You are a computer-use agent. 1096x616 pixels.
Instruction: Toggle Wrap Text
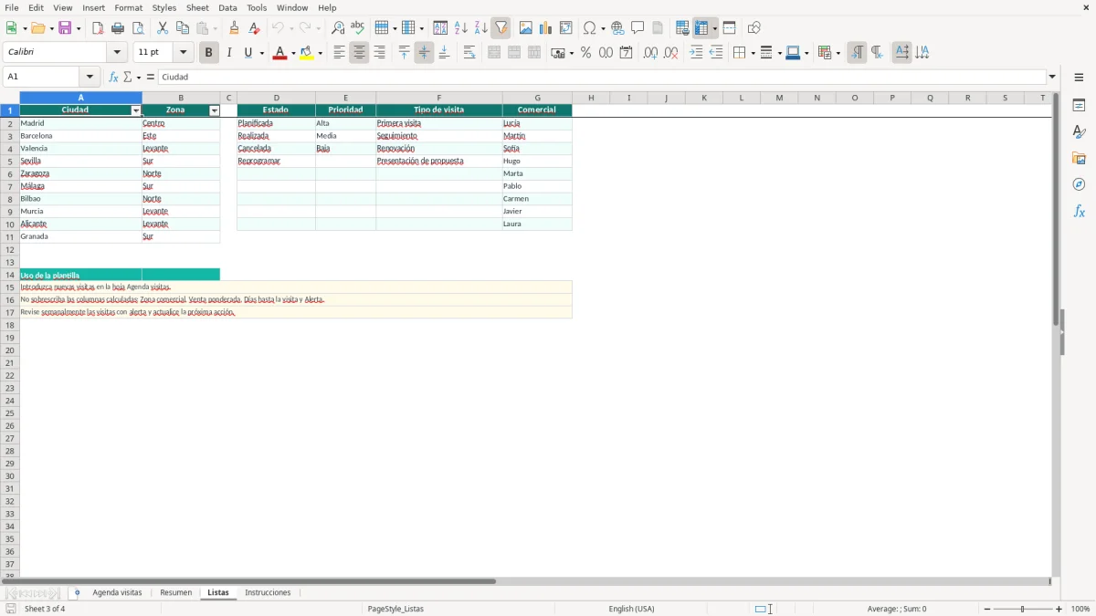click(469, 53)
